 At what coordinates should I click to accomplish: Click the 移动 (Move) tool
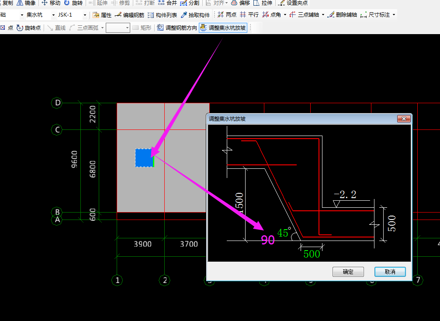(51, 3)
